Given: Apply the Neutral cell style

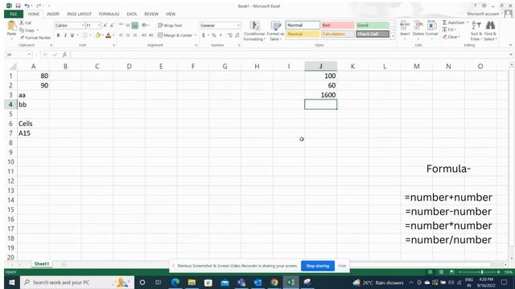Looking at the screenshot, I should click(x=303, y=34).
